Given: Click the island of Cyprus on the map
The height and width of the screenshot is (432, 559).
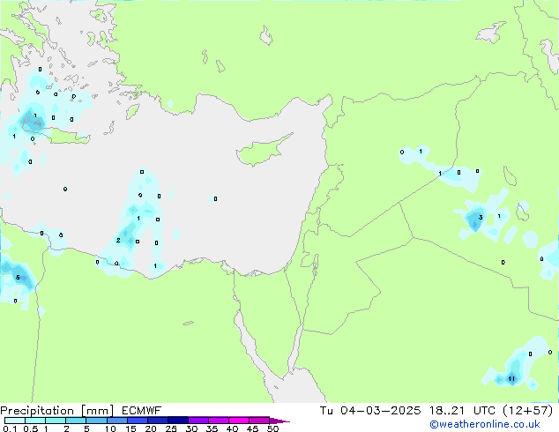Looking at the screenshot, I should tap(262, 150).
